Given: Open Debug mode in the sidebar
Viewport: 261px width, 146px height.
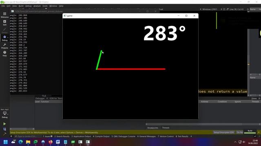Looking at the screenshot, I should (4, 38).
